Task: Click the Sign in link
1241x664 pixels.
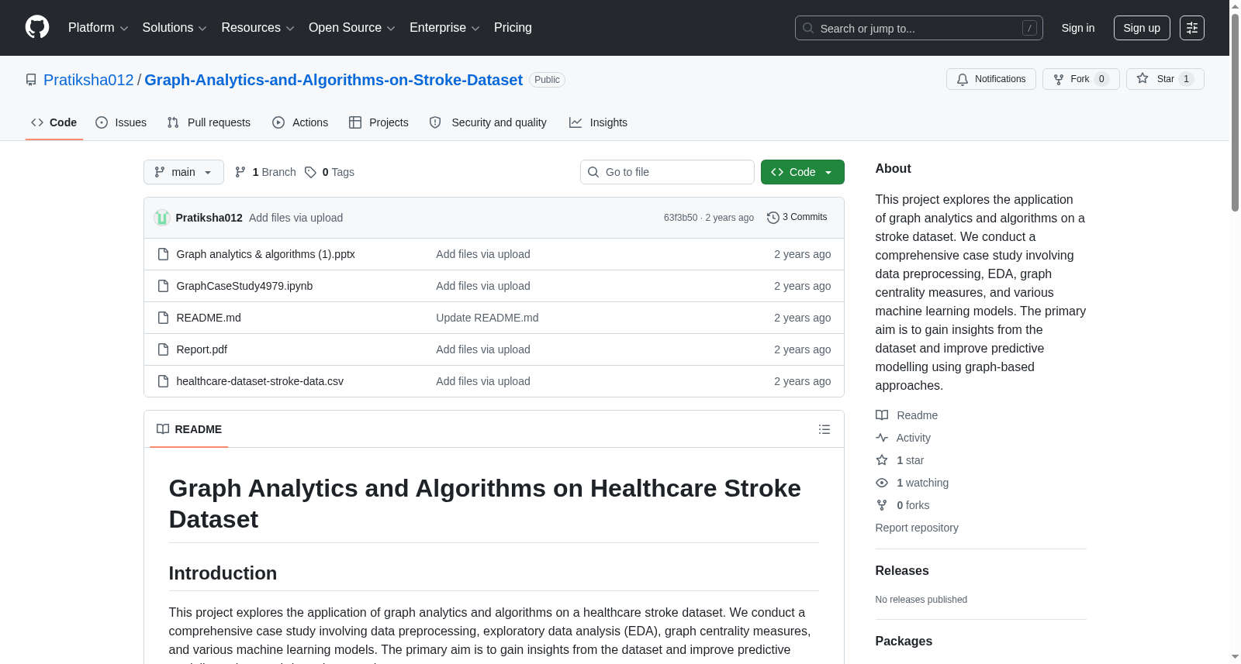Action: pos(1078,28)
